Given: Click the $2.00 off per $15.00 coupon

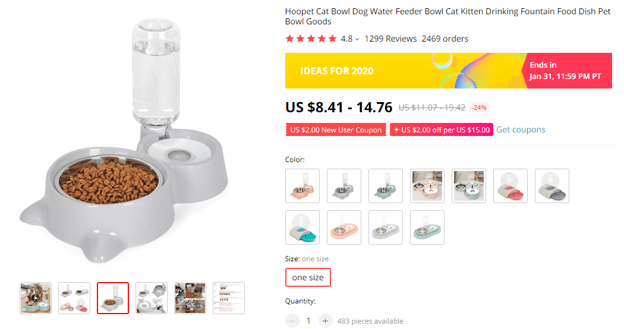Looking at the screenshot, I should tap(441, 130).
